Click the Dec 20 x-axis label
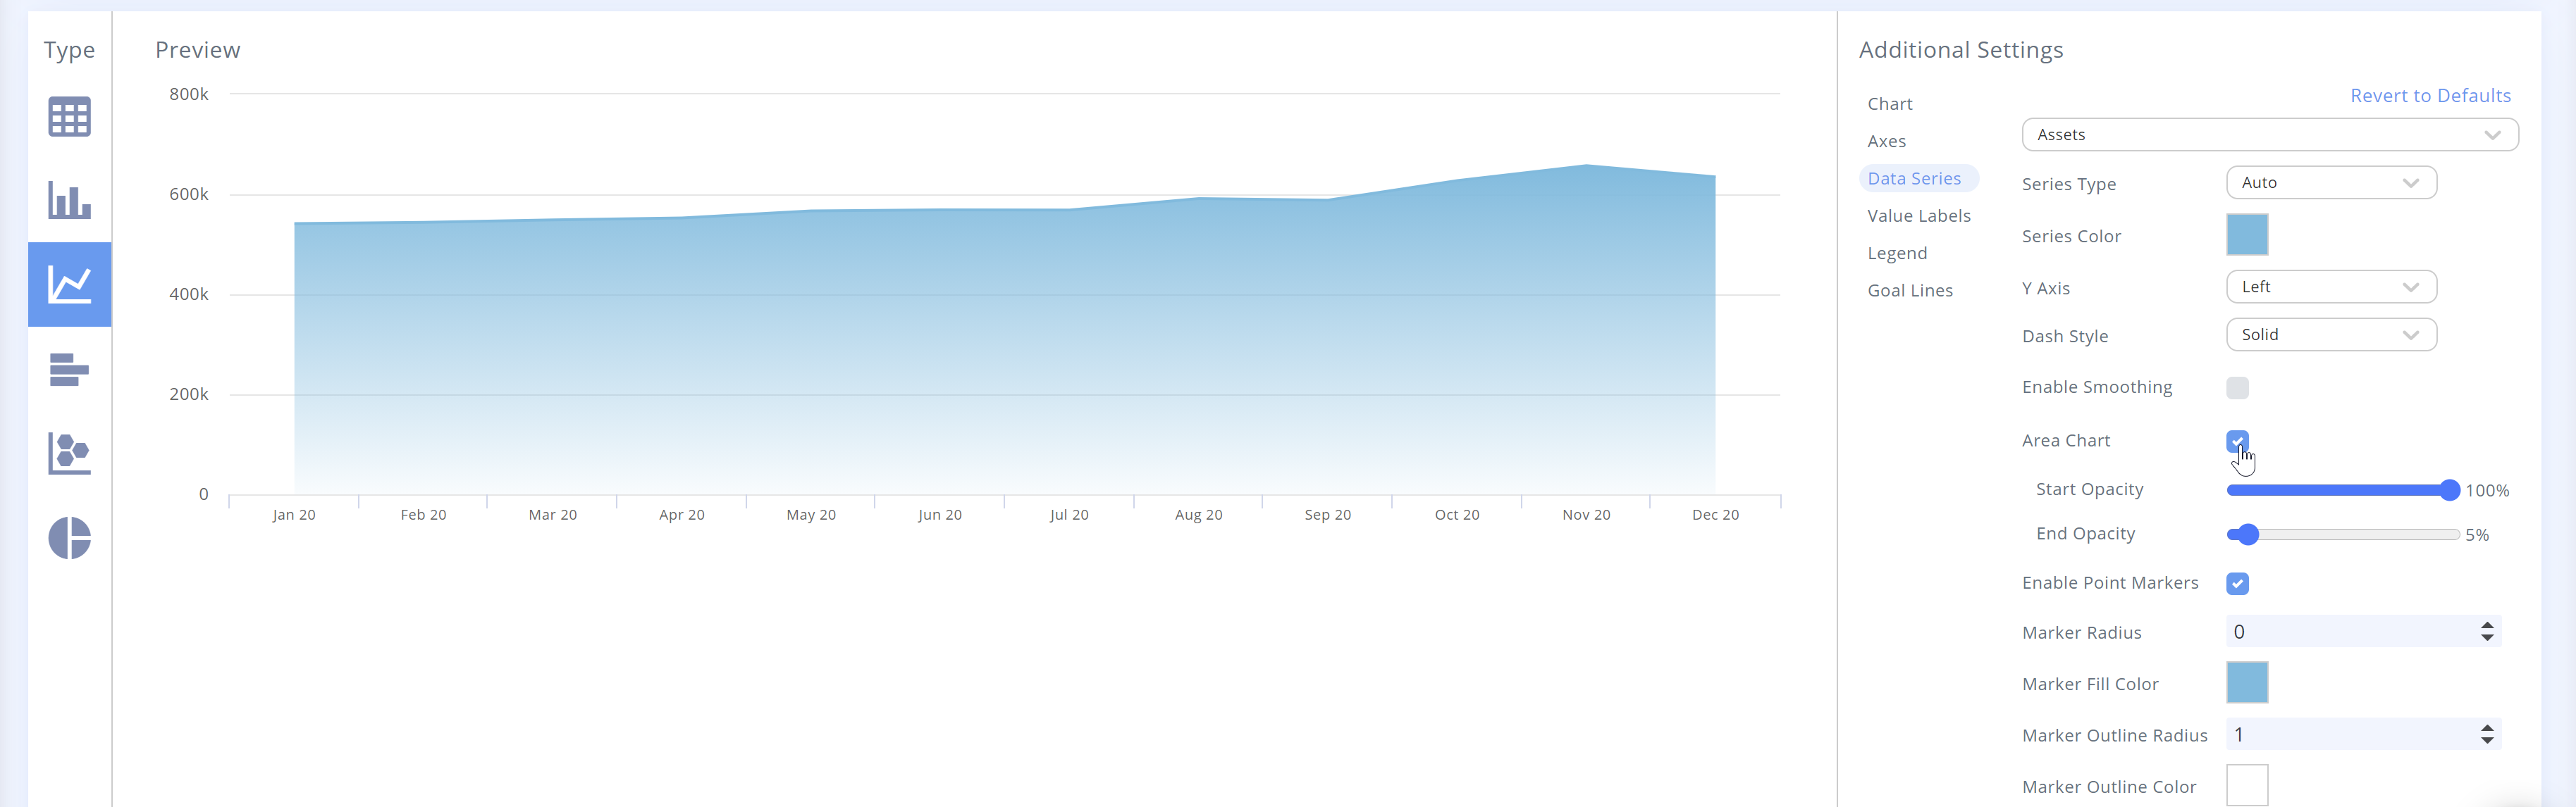 (1715, 514)
